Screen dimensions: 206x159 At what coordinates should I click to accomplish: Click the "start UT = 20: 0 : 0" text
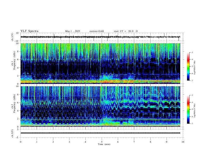[x=126, y=31]
